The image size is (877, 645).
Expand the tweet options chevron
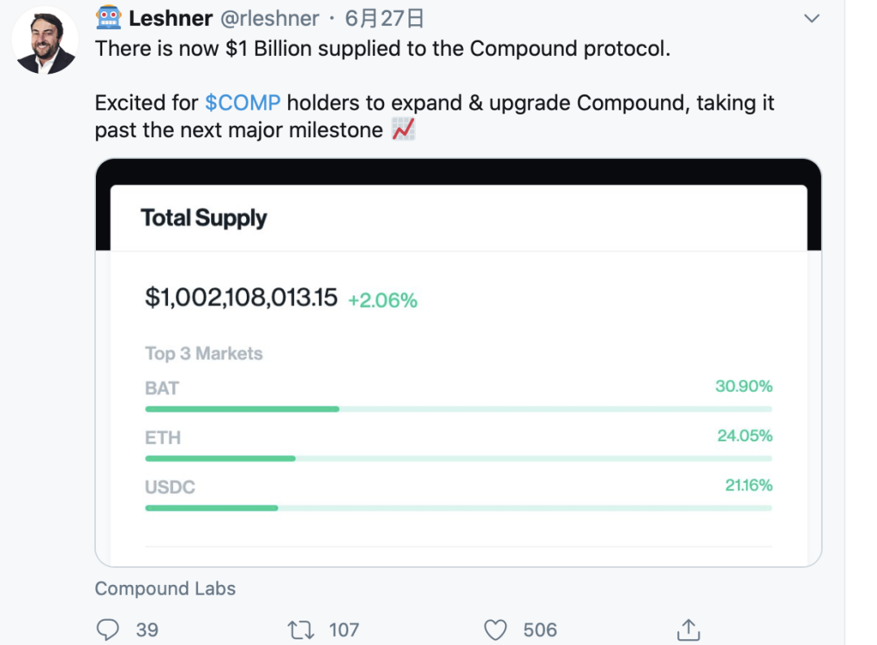click(811, 18)
